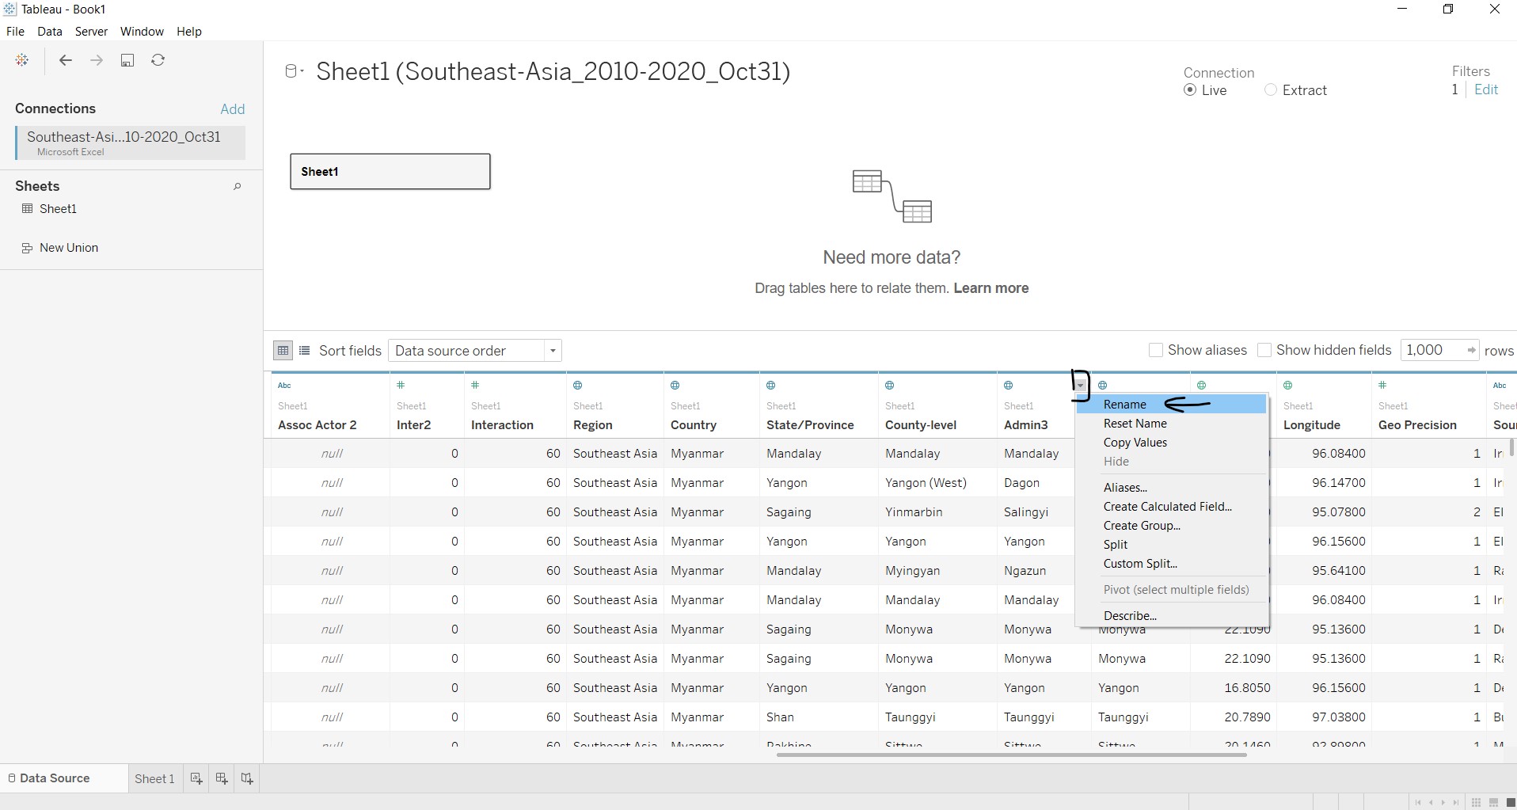The height and width of the screenshot is (810, 1517).
Task: Refresh the data source
Action: (158, 60)
